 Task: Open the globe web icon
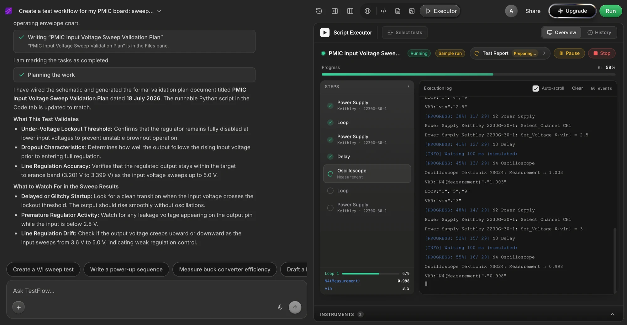[367, 11]
